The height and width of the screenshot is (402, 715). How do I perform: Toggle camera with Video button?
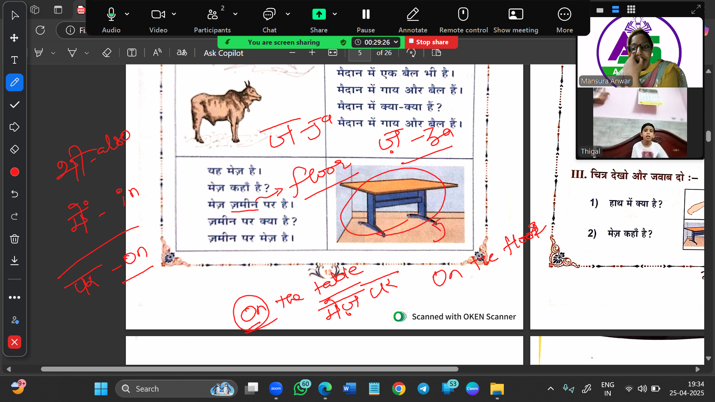158,19
